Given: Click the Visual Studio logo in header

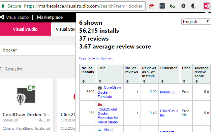Looking at the screenshot, I should coord(2,17).
